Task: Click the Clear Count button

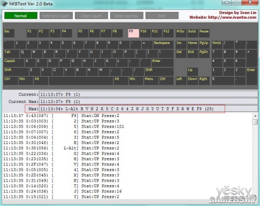Action: pyautogui.click(x=92, y=16)
